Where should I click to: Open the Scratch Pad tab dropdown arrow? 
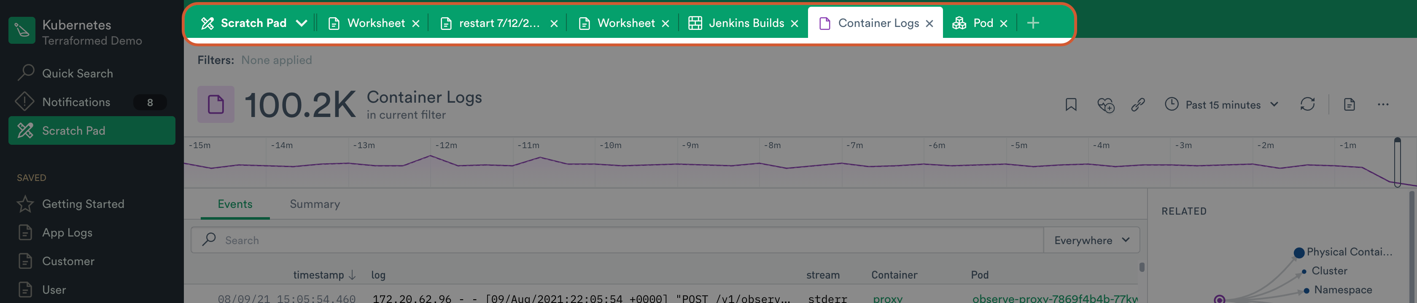pyautogui.click(x=302, y=23)
